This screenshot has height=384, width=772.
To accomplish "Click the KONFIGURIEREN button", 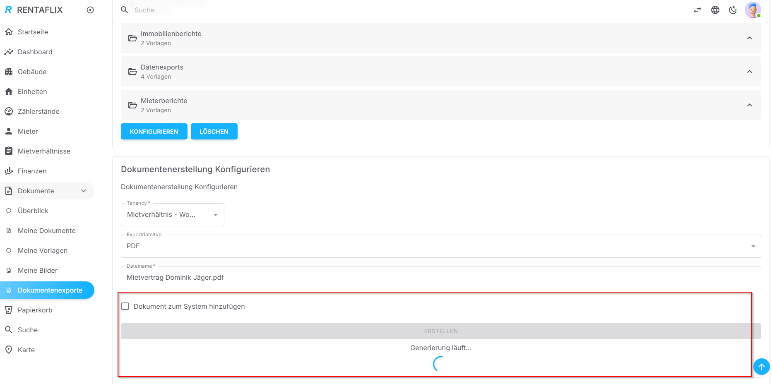I will 154,132.
